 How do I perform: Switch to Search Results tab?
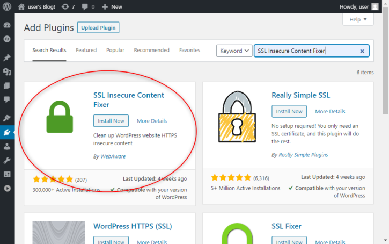pyautogui.click(x=49, y=50)
